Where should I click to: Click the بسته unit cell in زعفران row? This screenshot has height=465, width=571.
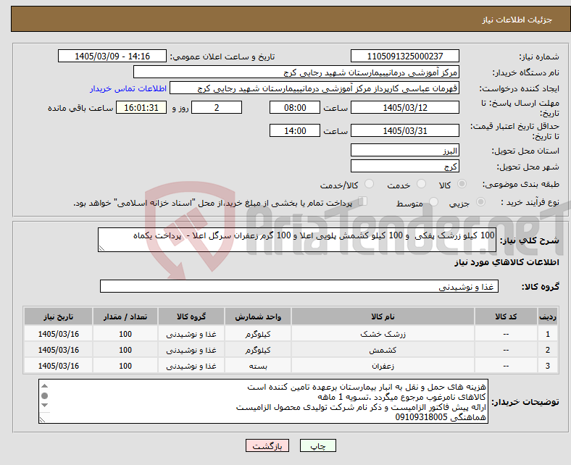pos(258,366)
